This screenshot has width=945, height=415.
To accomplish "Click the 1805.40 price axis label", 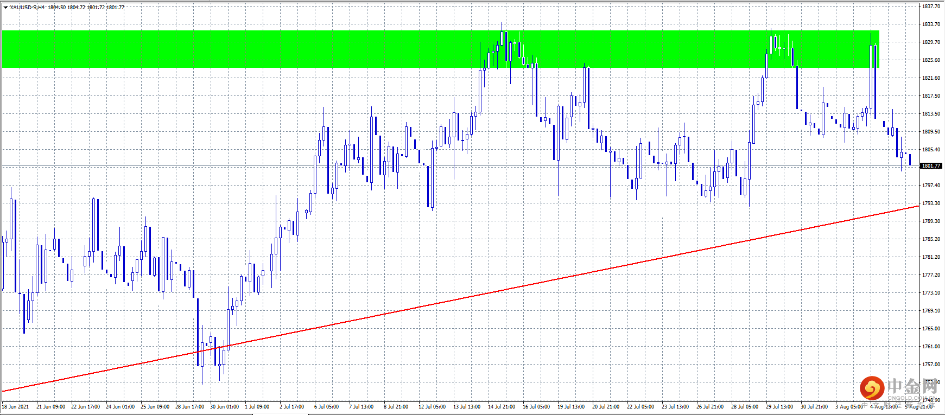I will (931, 150).
